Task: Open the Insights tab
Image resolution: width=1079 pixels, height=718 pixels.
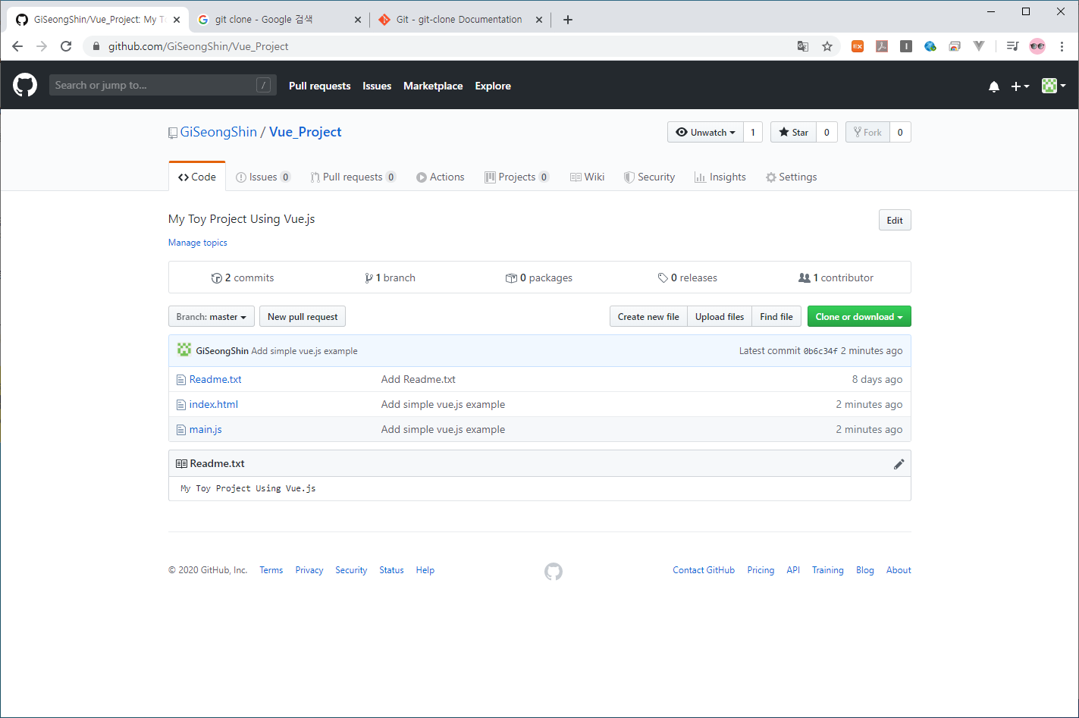Action: [720, 177]
